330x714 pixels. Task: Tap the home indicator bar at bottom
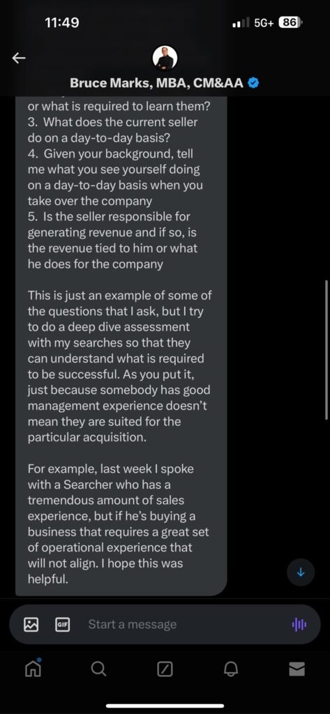(165, 706)
